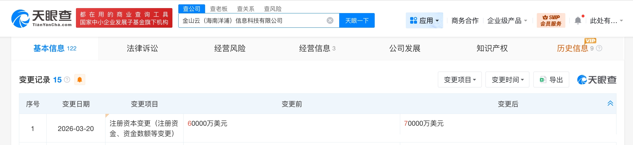Screen dimensions: 633x145
Task: Click the help icon beside 变更记录
Action: 67,80
